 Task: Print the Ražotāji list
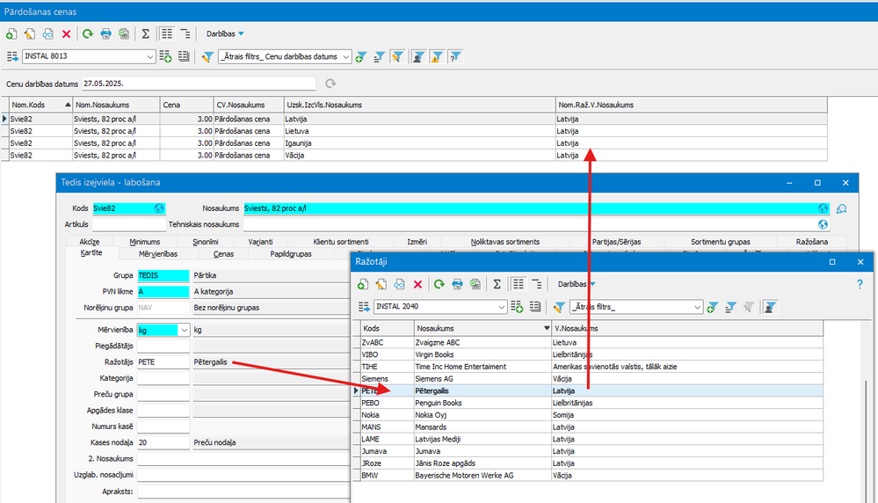pos(458,285)
